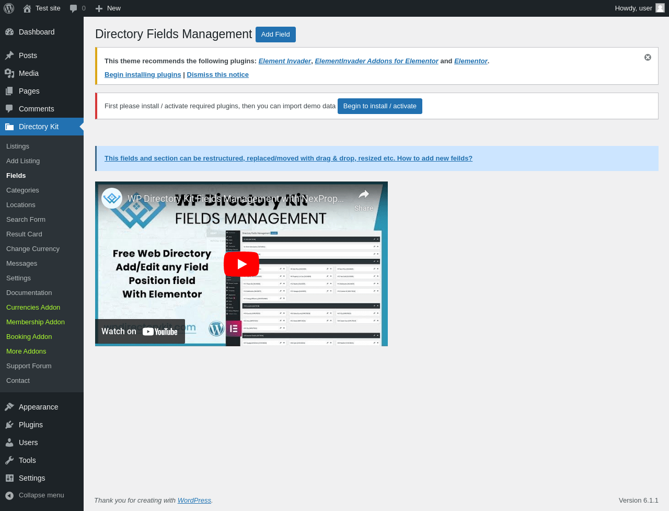Open ElementInvader Addons for Elementor link
The width and height of the screenshot is (669, 511).
coord(377,61)
